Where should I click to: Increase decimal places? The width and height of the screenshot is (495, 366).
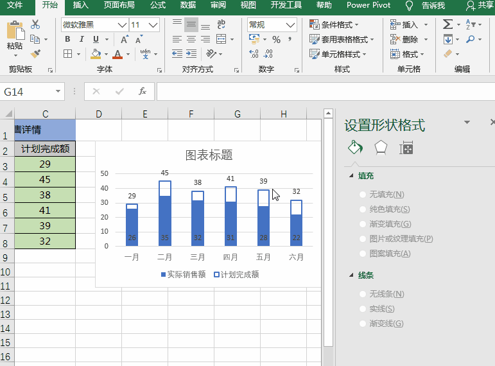(x=254, y=54)
